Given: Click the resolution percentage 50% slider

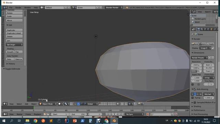Looking at the screenshot, I should point(196,71).
